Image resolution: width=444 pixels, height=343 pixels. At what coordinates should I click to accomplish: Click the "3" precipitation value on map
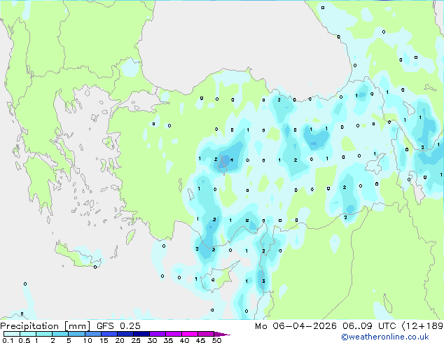click(263, 281)
